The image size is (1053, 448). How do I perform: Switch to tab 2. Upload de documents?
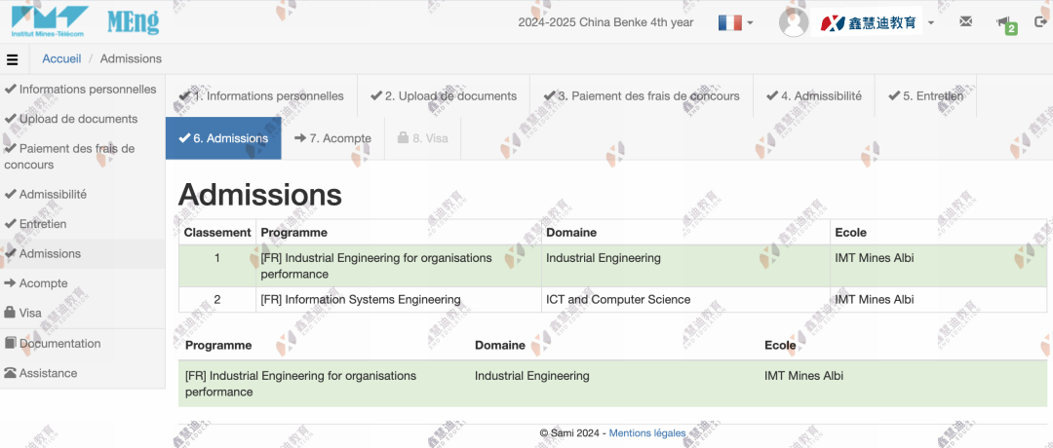click(444, 95)
